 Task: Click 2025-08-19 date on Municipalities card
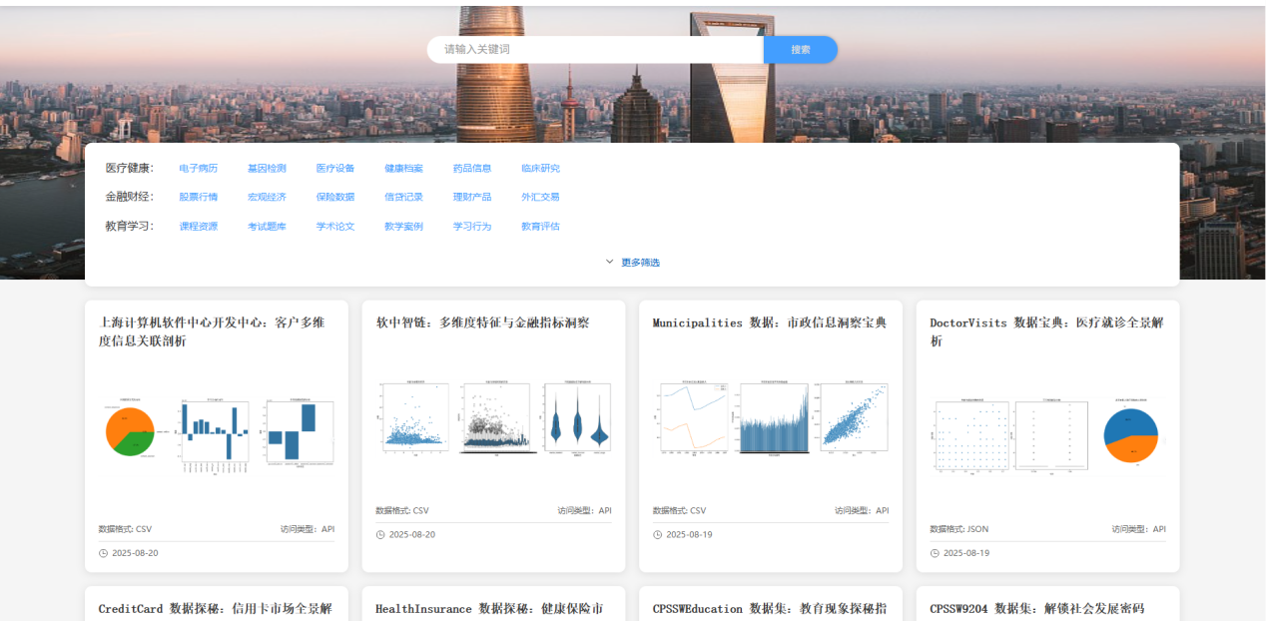coord(689,534)
